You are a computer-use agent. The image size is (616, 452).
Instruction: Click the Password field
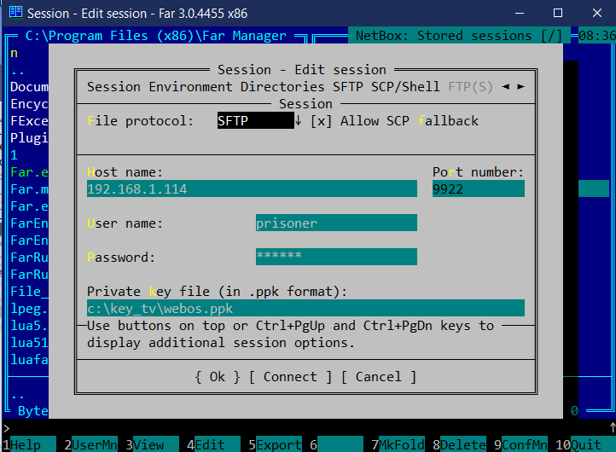336,257
